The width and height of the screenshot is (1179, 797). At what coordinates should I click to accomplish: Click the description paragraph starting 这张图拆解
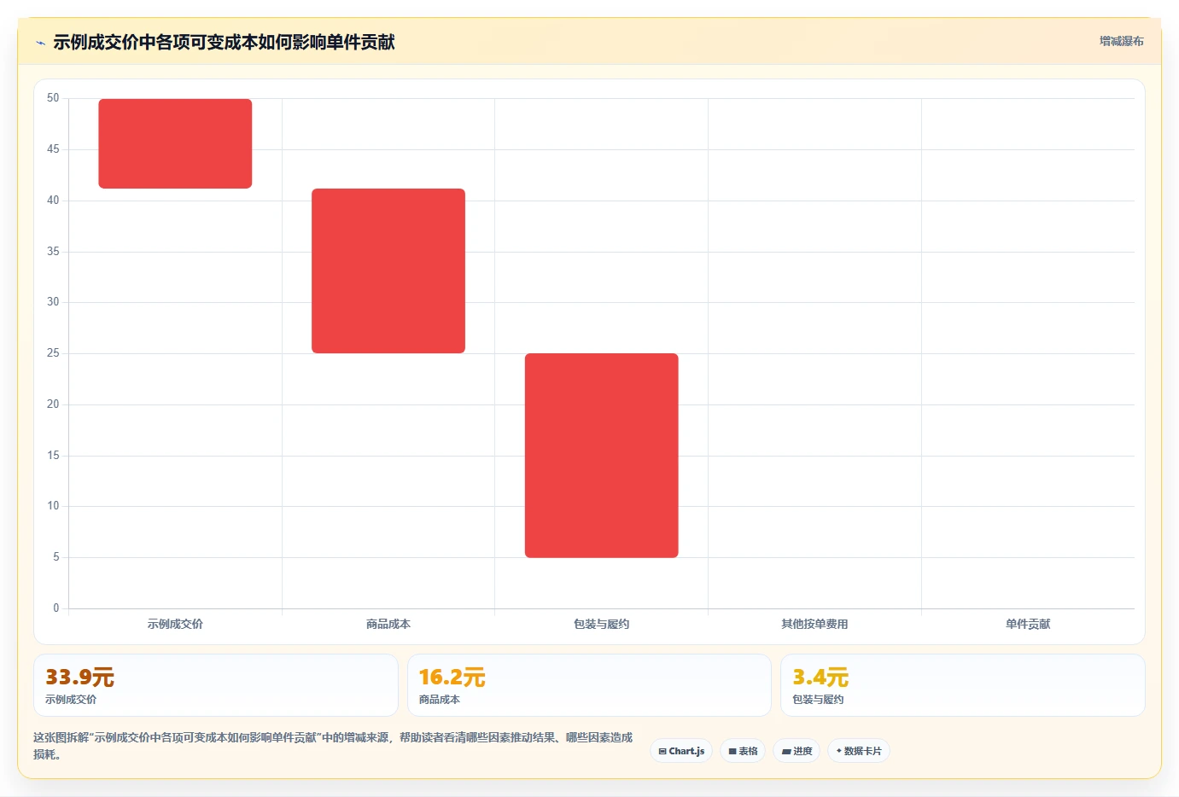333,746
